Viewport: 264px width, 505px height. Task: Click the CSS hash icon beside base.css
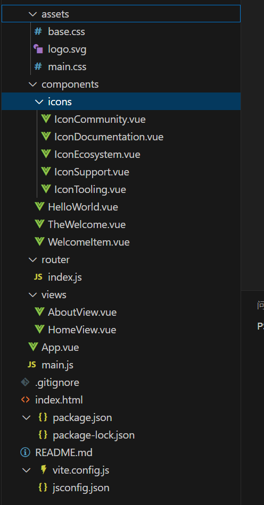click(38, 31)
